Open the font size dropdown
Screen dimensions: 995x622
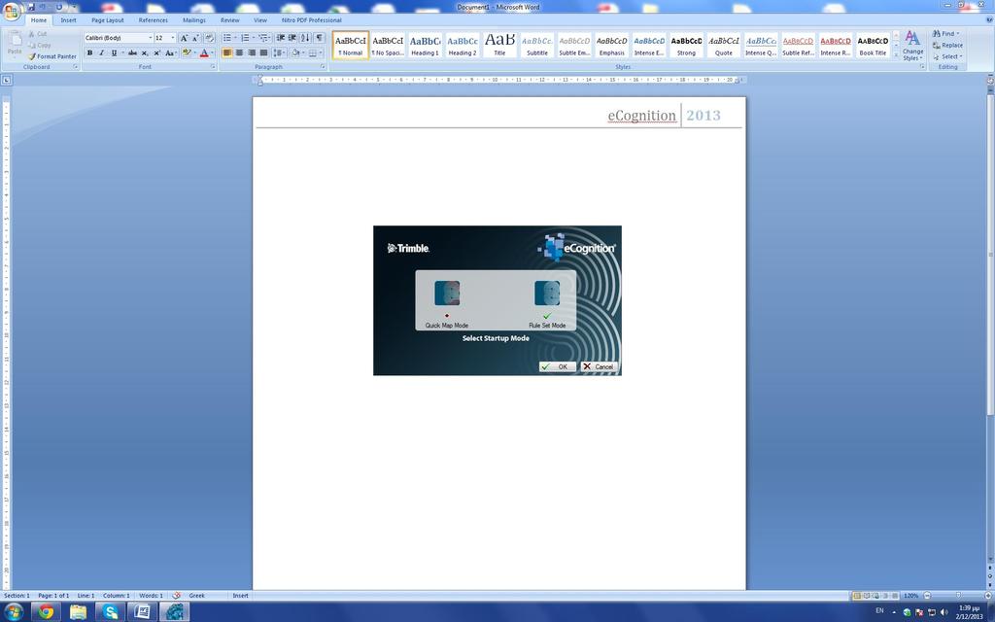(x=173, y=38)
